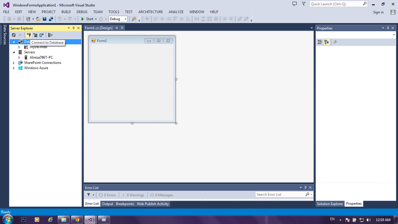
Task: Click the Open File folder icon
Action: (x=38, y=19)
